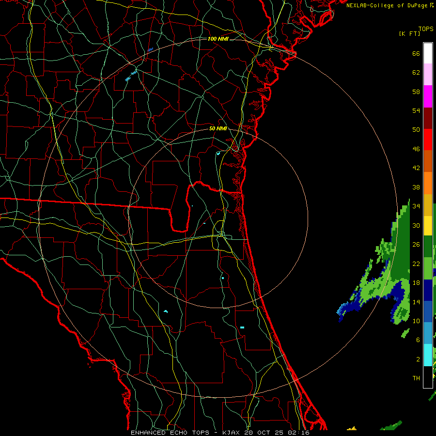Click the dark blue echo near 100 NMI label
Image resolution: width=436 pixels, height=436 pixels.
click(x=151, y=49)
